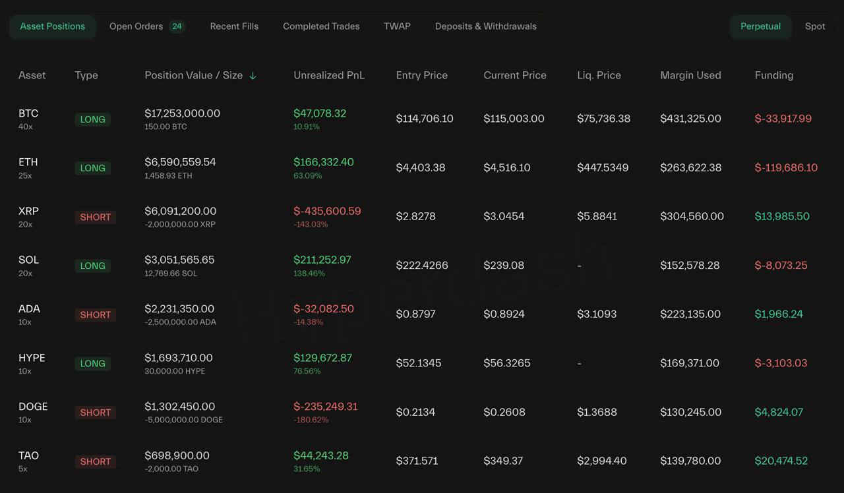Sort by Entry Price header

422,75
